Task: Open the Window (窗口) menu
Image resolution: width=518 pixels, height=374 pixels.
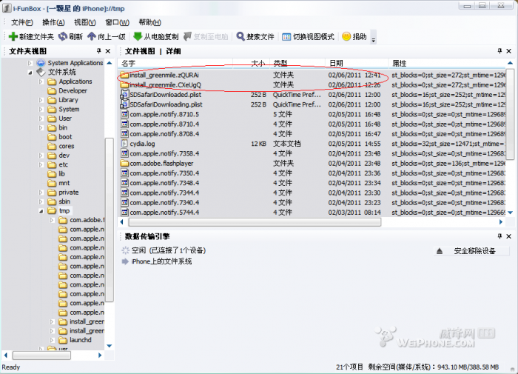Action: pyautogui.click(x=117, y=22)
